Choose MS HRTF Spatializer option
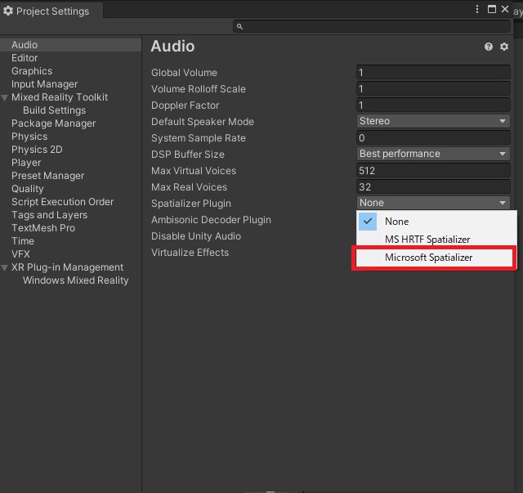 (436, 240)
